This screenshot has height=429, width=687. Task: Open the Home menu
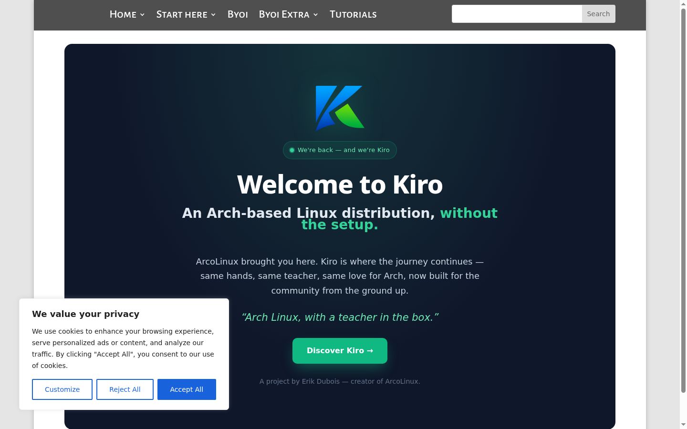[x=123, y=14]
